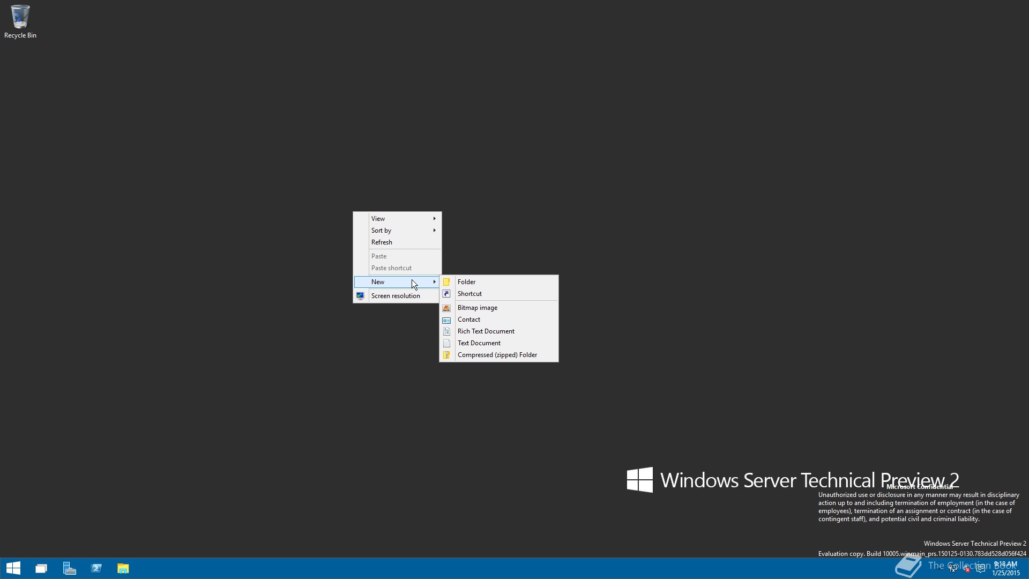
Task: Create a new Folder
Action: [x=499, y=282]
